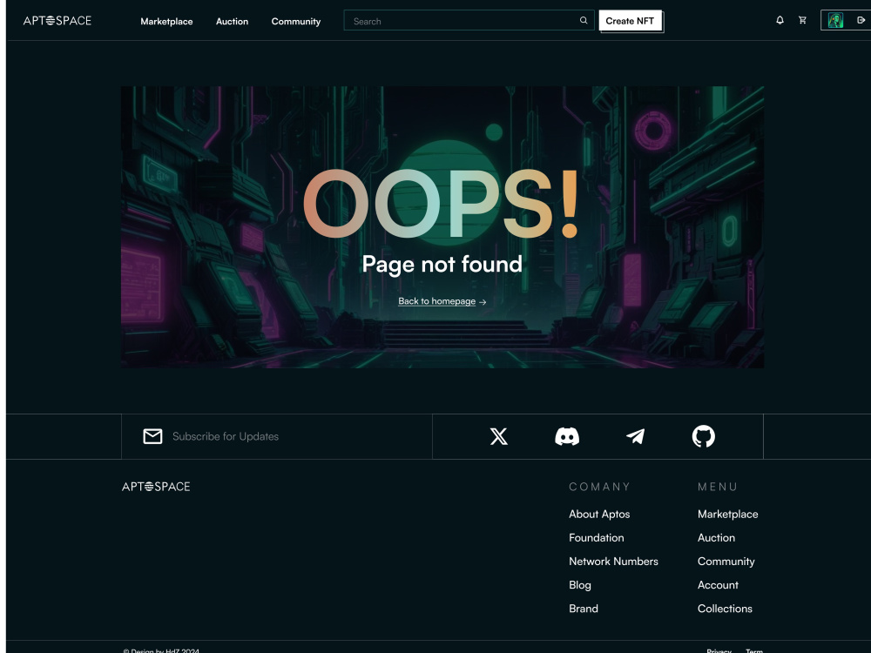Follow the Back to homepage link
Viewport: 871px width, 653px height.
coord(442,301)
